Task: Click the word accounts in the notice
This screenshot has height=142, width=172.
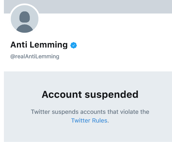Action: point(93,112)
